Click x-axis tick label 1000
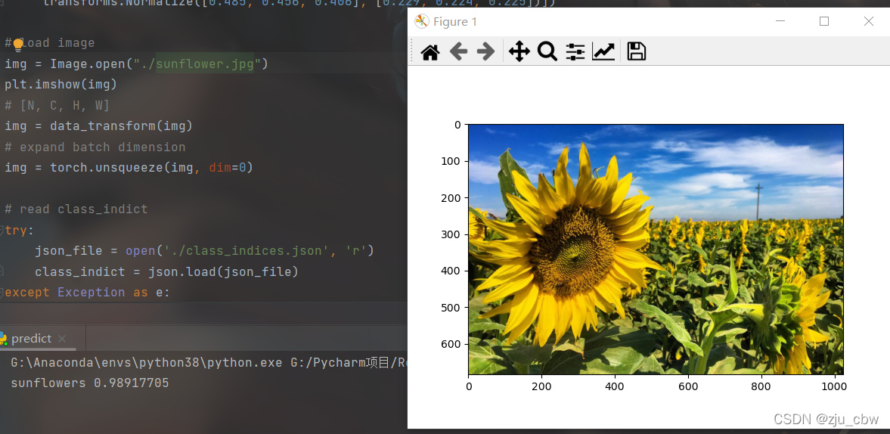 click(x=834, y=386)
